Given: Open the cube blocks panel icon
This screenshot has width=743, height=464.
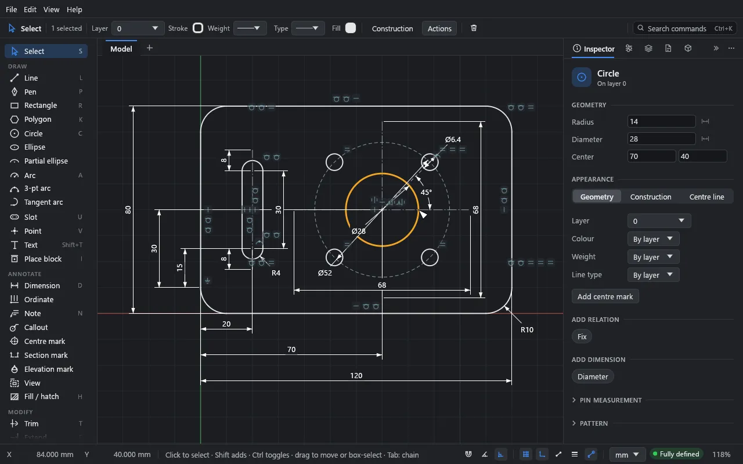Looking at the screenshot, I should tap(688, 49).
